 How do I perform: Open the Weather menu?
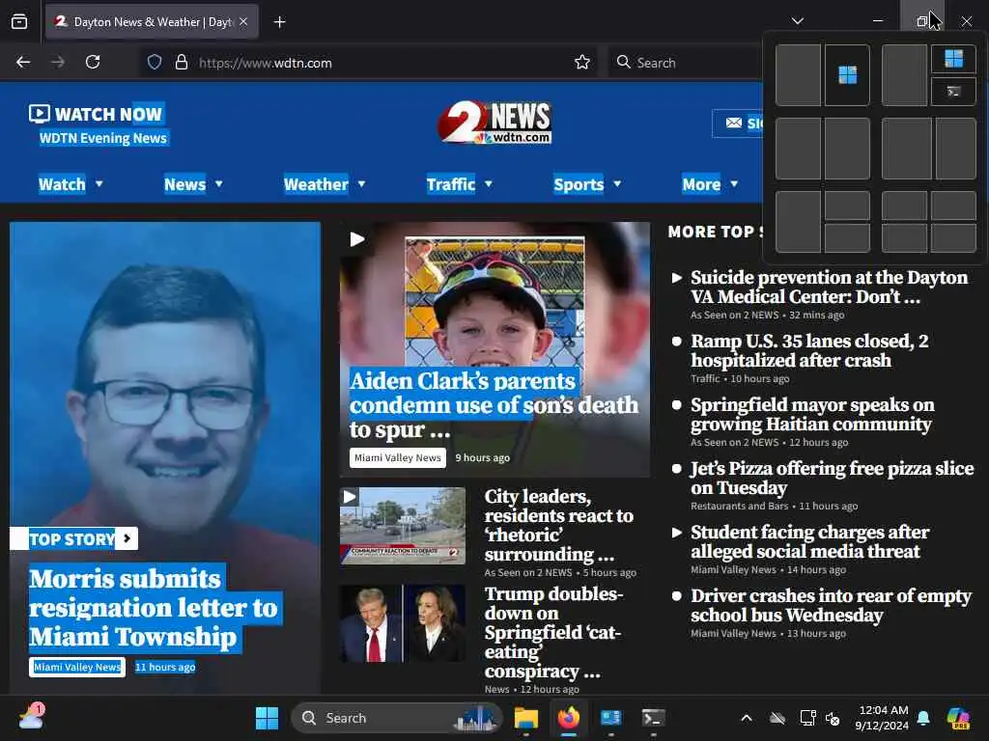tap(316, 184)
